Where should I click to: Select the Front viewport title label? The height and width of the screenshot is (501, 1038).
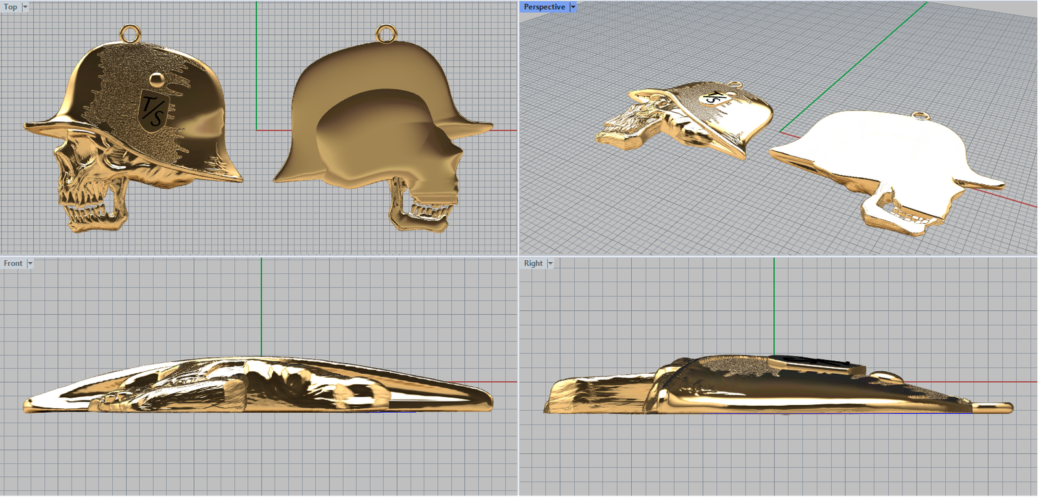coord(13,263)
